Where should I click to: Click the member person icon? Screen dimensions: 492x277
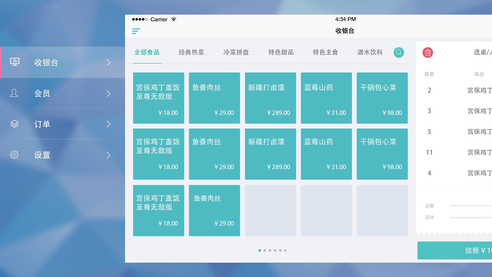[x=14, y=93]
